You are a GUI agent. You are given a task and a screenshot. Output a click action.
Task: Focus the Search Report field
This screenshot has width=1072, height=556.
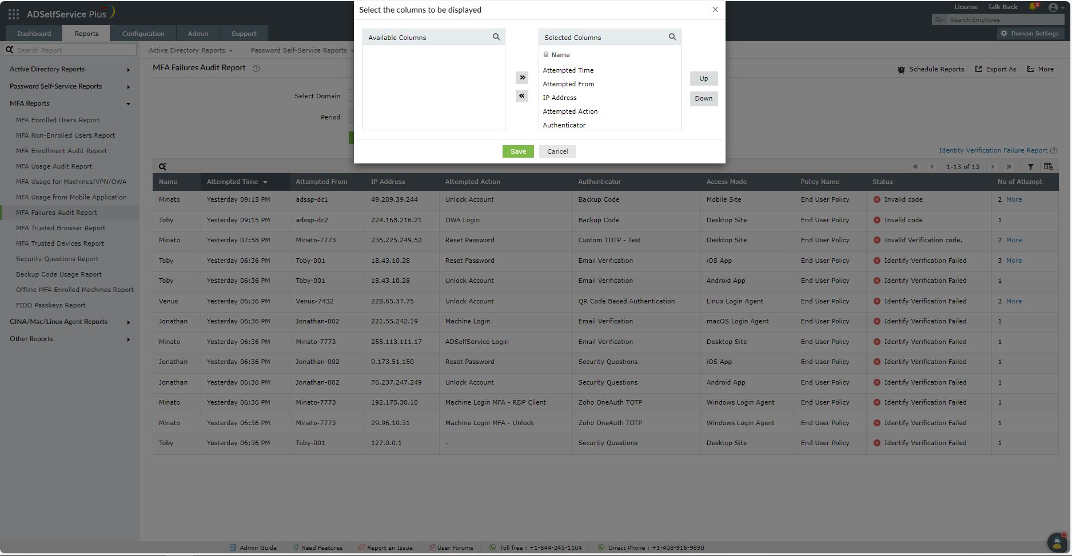tap(70, 50)
